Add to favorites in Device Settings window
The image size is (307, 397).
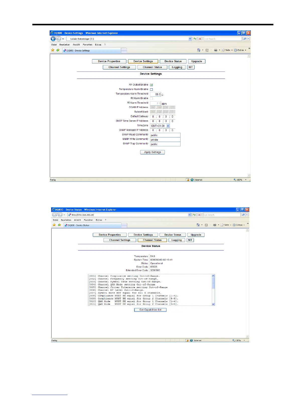pos(58,50)
